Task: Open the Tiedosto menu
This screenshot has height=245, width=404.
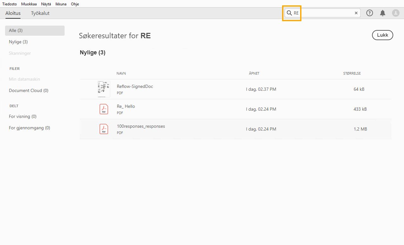Action: tap(9, 4)
